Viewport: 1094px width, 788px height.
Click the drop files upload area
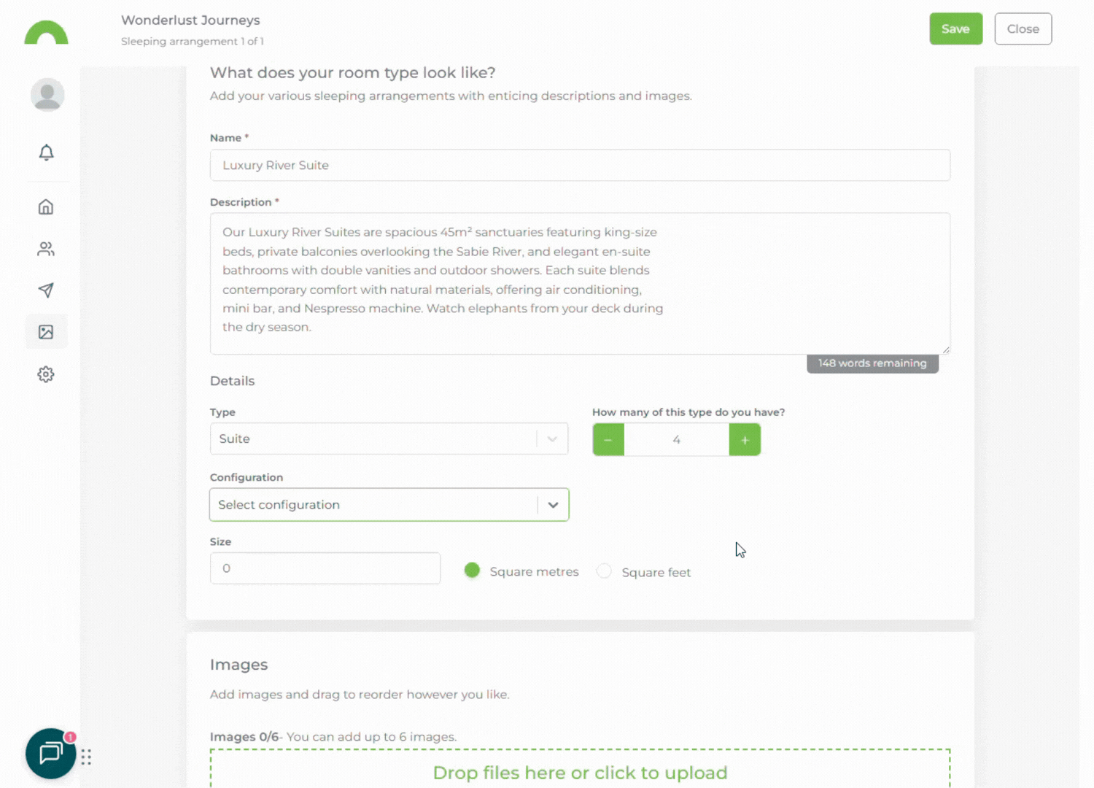pyautogui.click(x=580, y=770)
